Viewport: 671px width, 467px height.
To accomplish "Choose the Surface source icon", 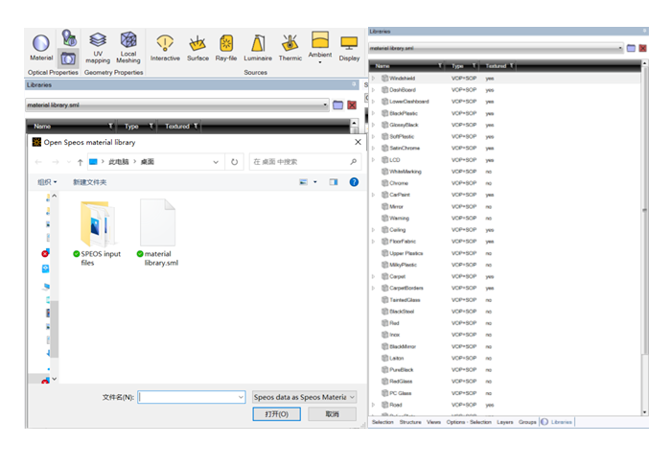I will tap(197, 46).
